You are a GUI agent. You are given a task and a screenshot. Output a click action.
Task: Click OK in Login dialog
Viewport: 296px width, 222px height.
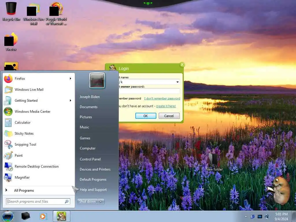tap(146, 116)
